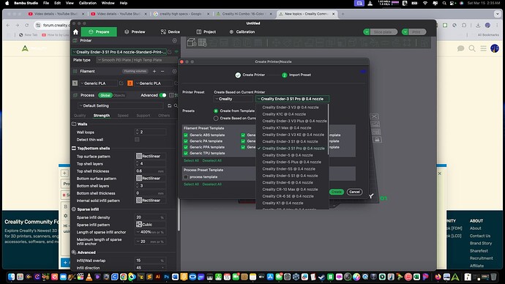Click the green Create button
The image size is (505, 284).
pos(337,192)
